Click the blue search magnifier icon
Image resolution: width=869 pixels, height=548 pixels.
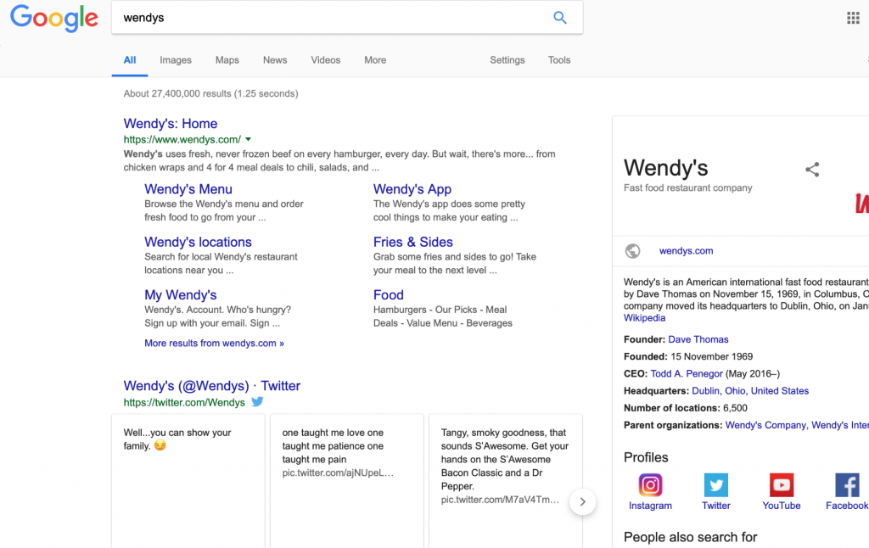click(x=560, y=18)
